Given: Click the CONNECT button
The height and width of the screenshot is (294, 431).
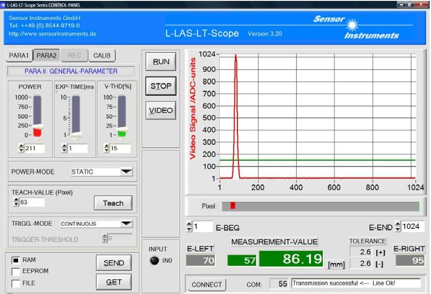Looking at the screenshot, I should tap(207, 284).
